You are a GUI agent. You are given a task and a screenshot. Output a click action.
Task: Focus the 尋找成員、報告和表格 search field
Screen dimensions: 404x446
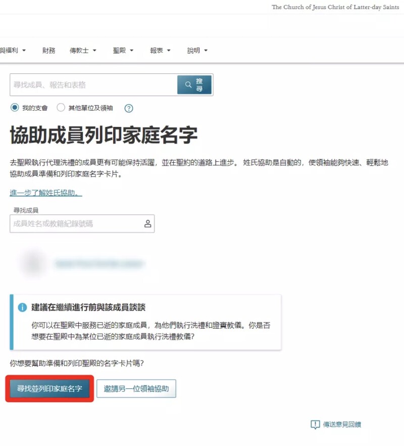click(x=93, y=85)
